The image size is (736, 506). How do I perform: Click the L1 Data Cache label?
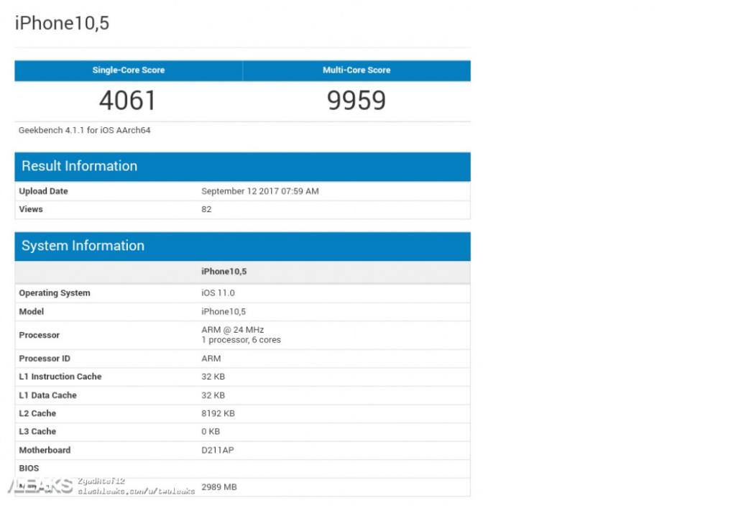tap(47, 395)
